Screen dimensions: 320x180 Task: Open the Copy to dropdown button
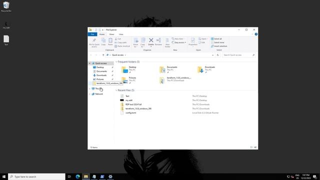point(142,42)
